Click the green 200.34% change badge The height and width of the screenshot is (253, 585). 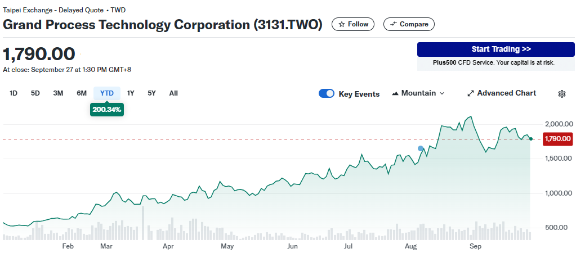(106, 110)
